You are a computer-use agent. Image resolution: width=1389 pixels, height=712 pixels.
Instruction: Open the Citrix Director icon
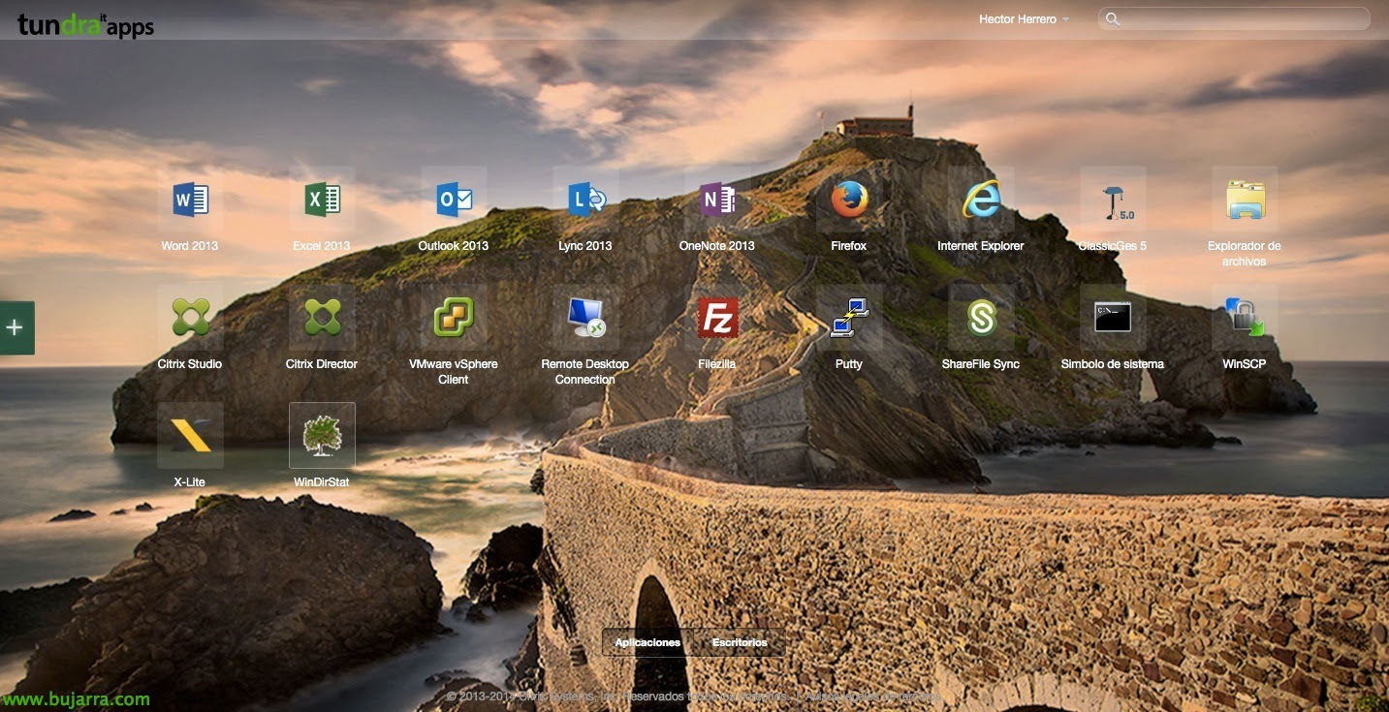[x=322, y=318]
